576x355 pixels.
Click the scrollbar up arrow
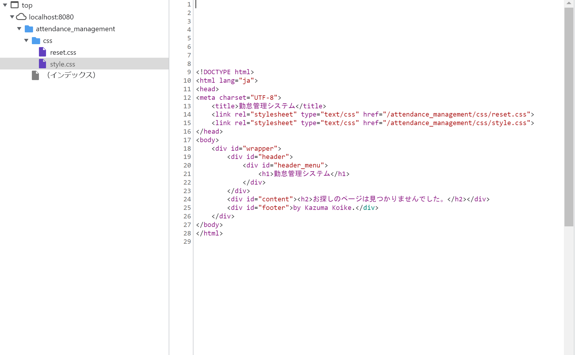point(569,3)
